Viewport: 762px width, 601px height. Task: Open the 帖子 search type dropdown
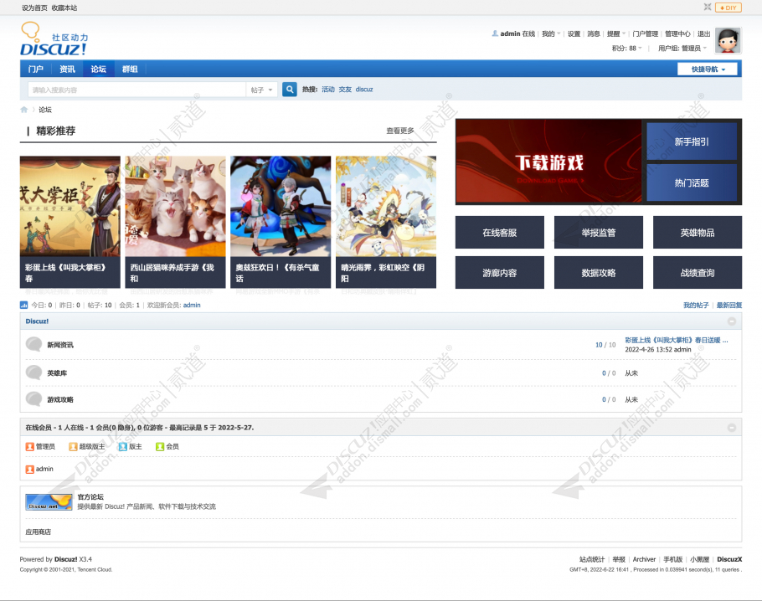pos(262,90)
